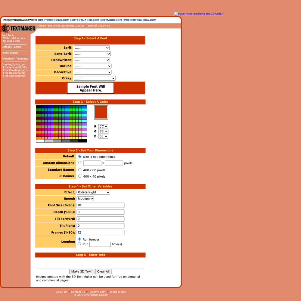Visit GIFMAGIC.COM in the network bar

click(x=112, y=20)
